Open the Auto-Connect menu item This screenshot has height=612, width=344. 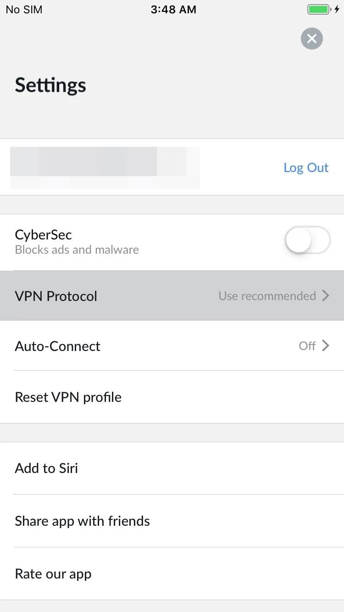point(172,345)
